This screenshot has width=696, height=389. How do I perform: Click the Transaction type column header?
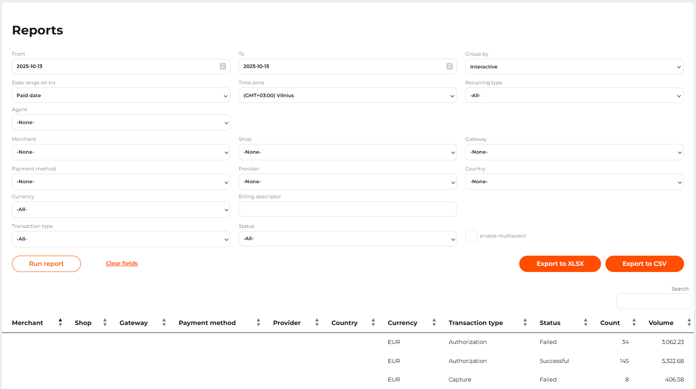tap(475, 323)
